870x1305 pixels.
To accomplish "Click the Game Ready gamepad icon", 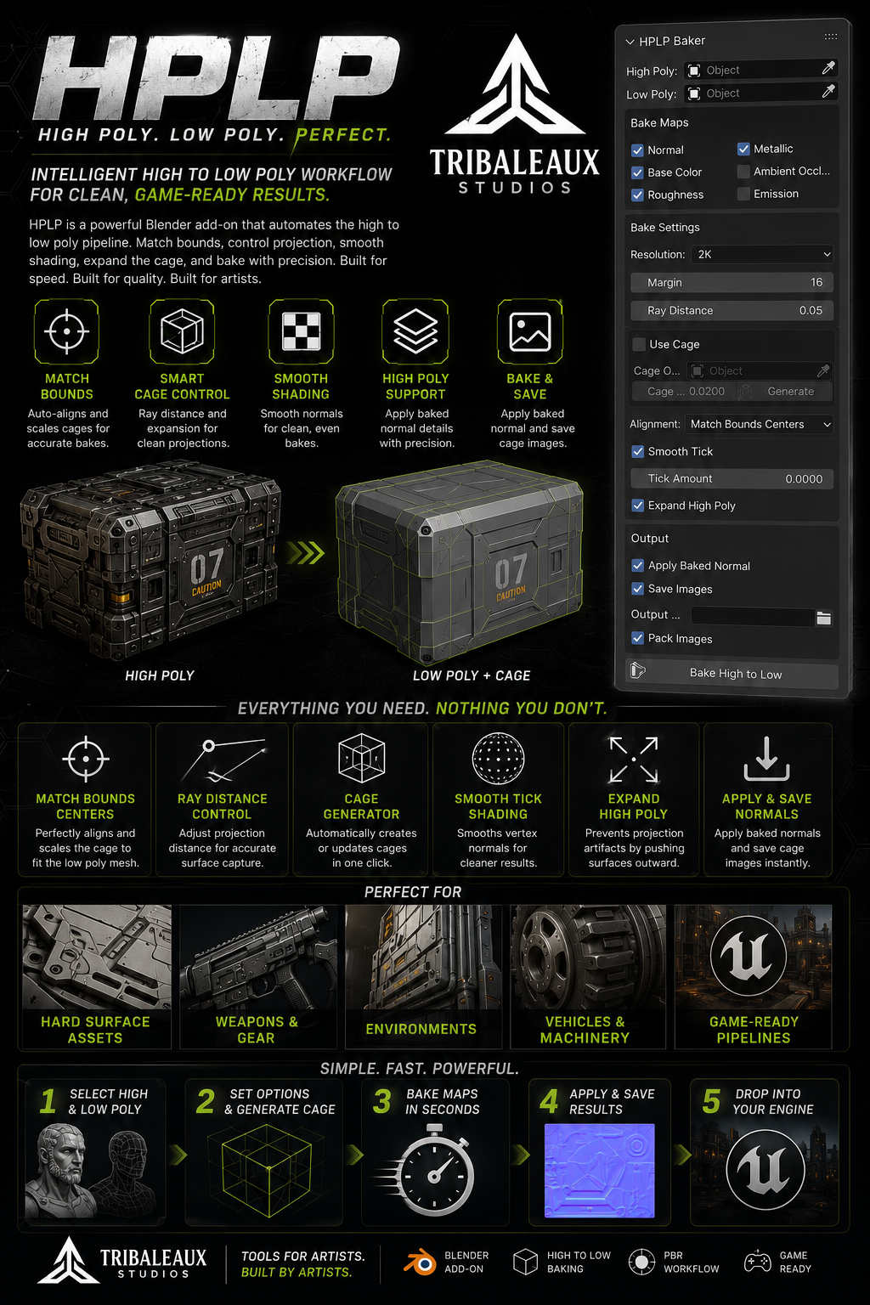I will (x=758, y=1262).
